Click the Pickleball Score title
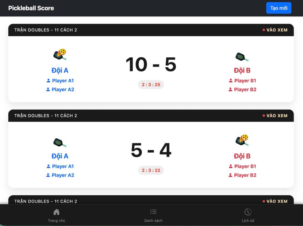The image size is (303, 226). click(x=31, y=8)
